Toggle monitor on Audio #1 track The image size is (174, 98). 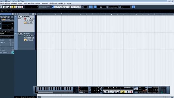(x=27, y=19)
